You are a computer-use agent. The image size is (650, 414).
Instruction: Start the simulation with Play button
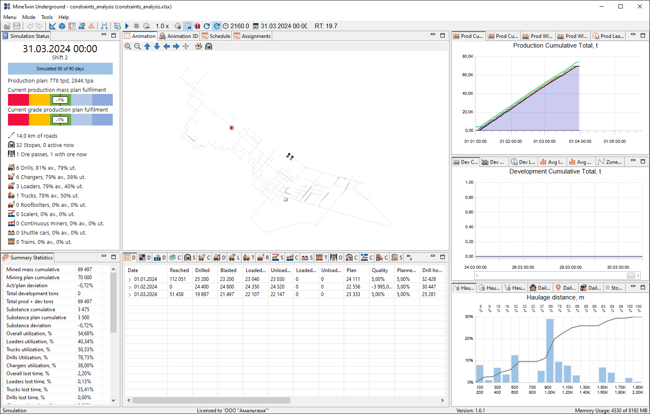point(127,26)
